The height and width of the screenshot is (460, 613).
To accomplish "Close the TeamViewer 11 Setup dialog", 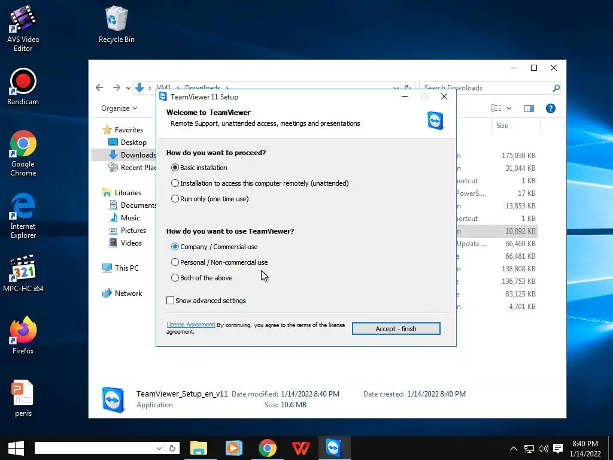I will tap(444, 96).
